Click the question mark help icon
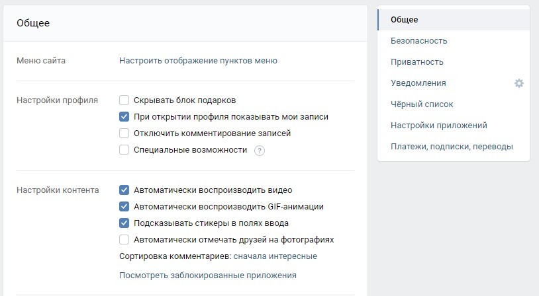Image resolution: width=539 pixels, height=296 pixels. coord(260,151)
